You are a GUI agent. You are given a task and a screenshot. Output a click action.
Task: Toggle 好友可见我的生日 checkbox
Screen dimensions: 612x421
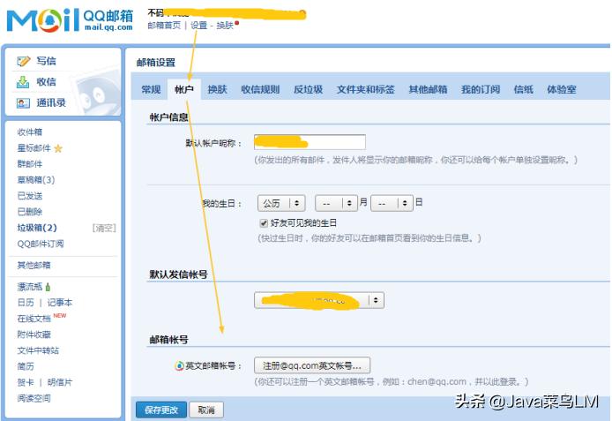pyautogui.click(x=264, y=223)
